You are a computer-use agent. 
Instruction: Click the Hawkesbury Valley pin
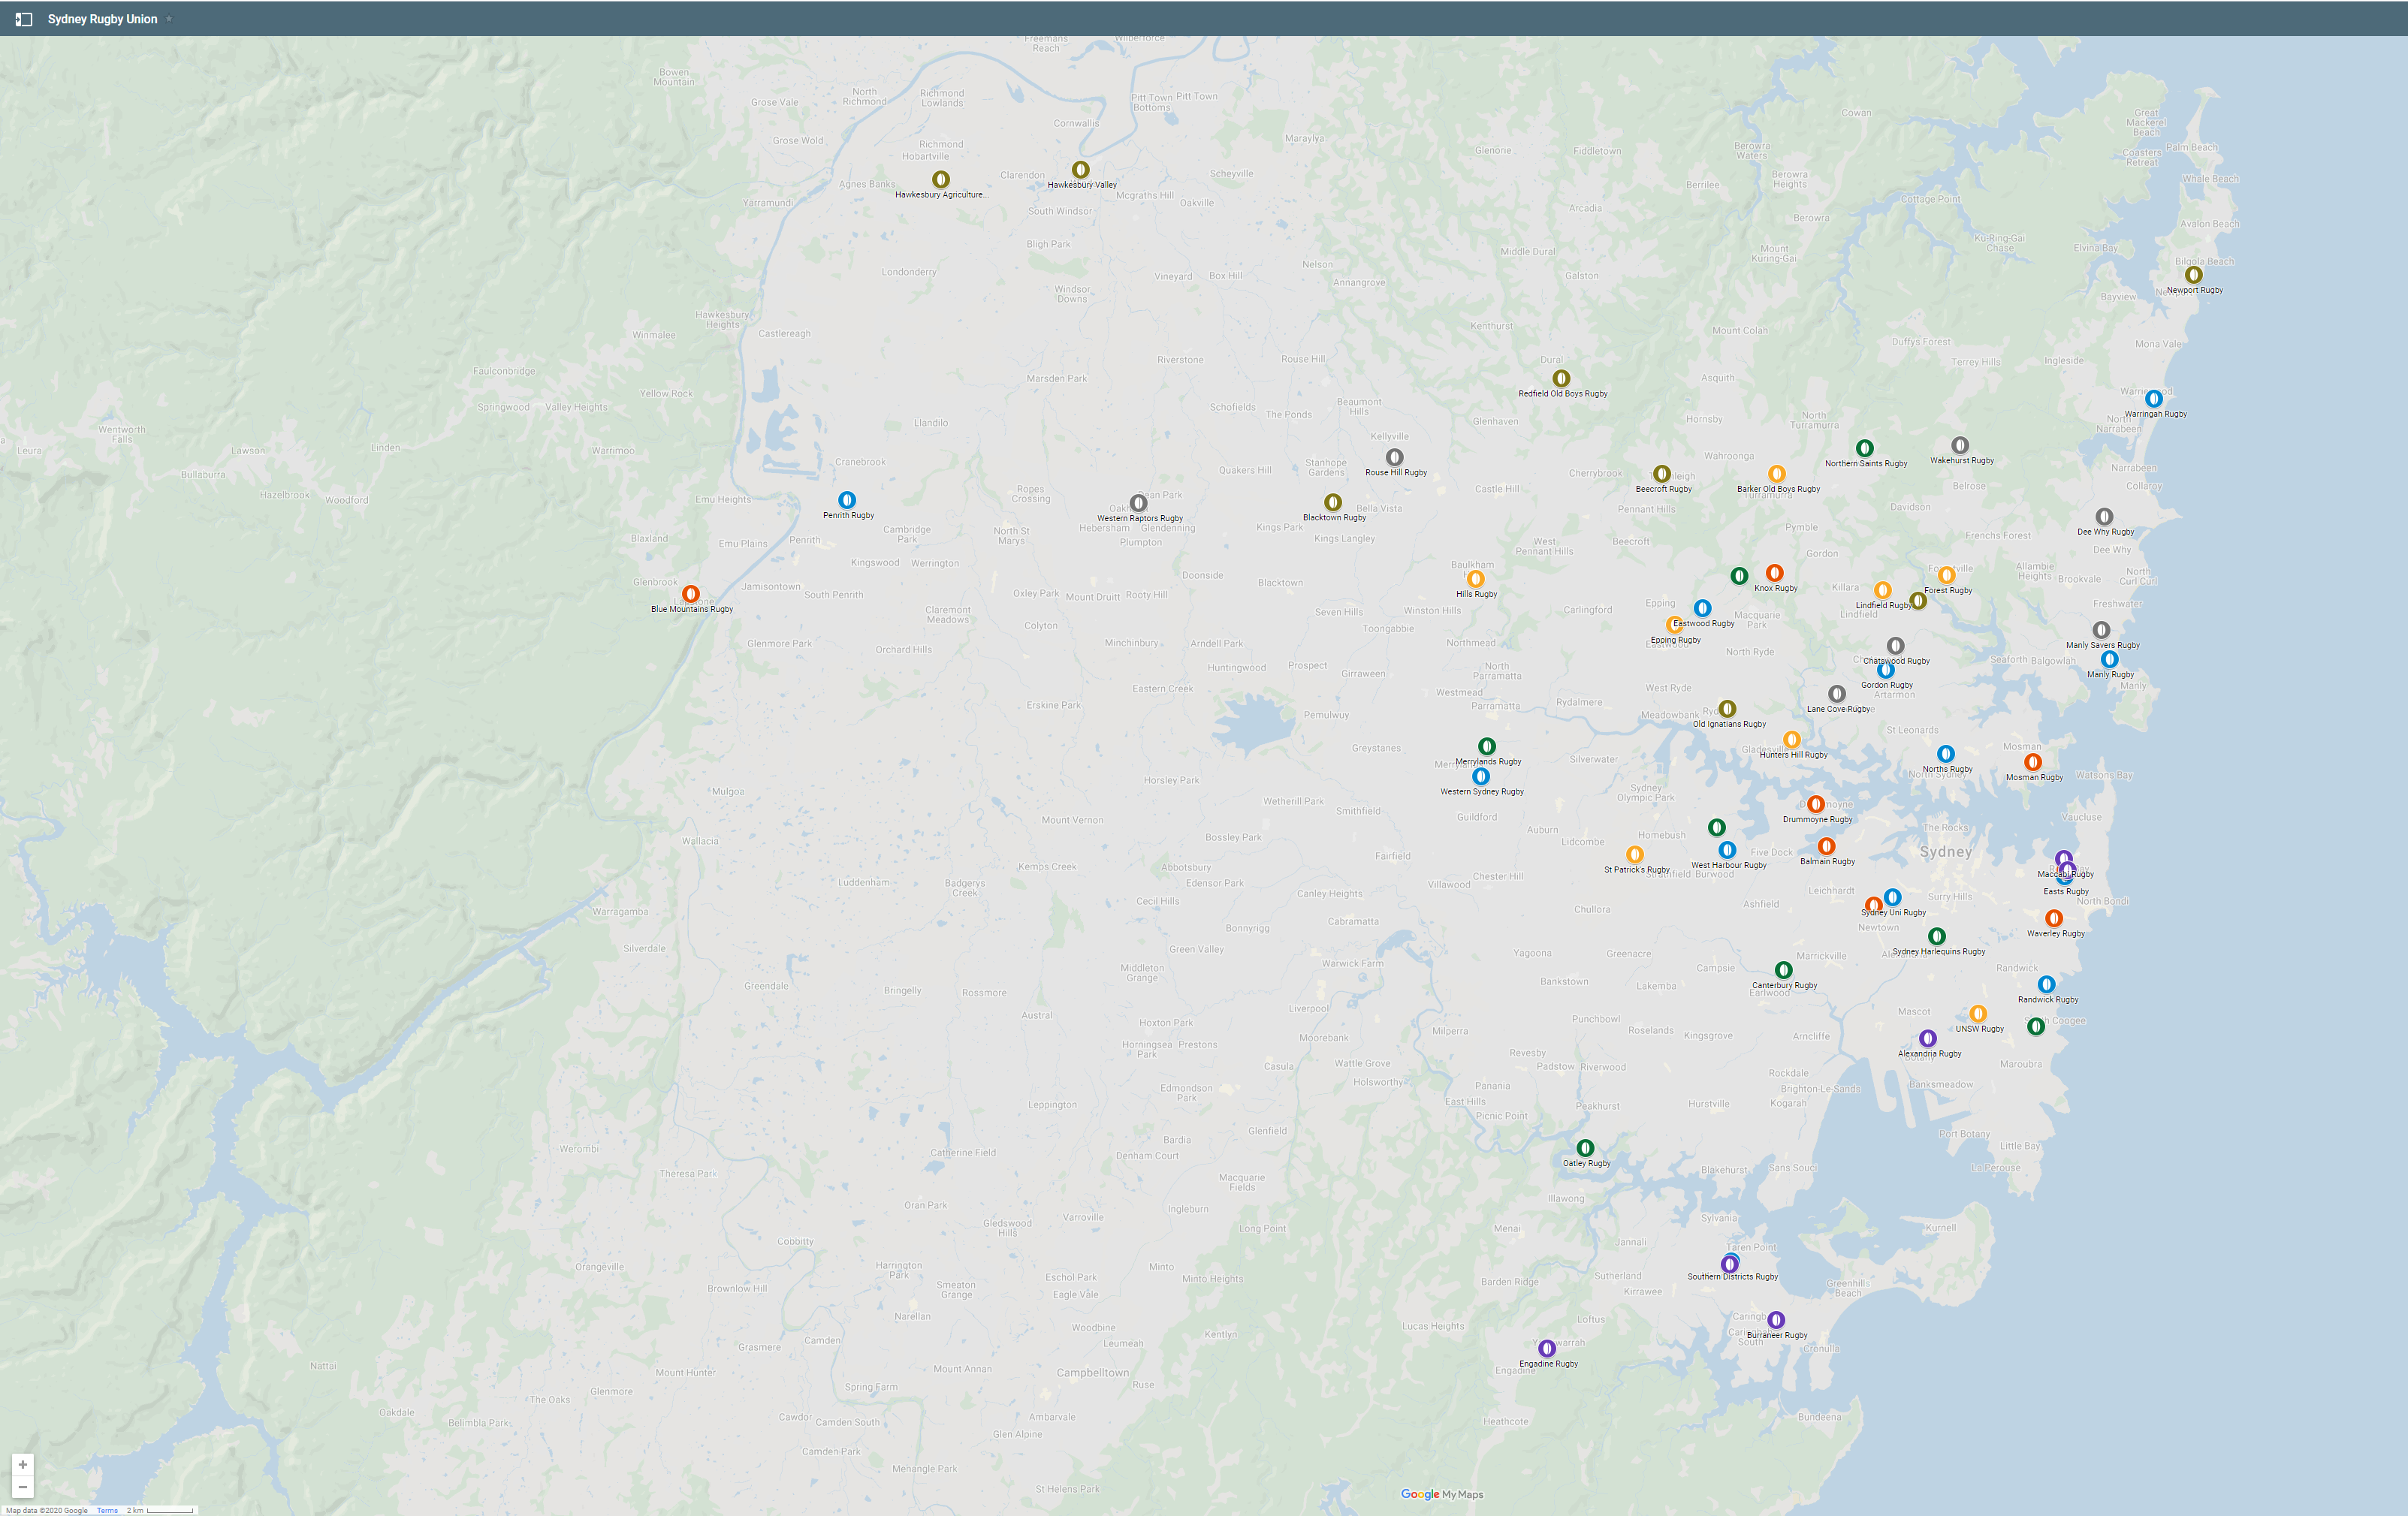click(x=1080, y=170)
